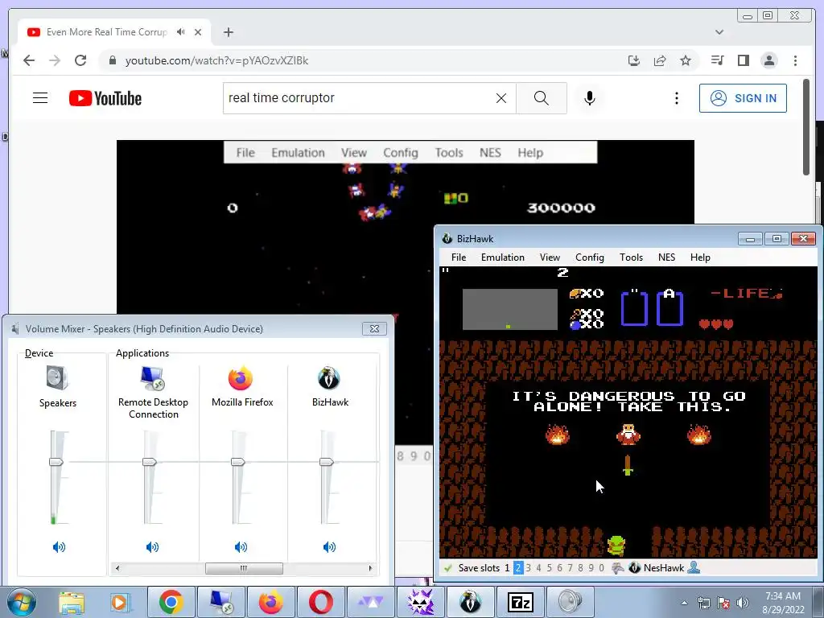The image size is (824, 618).
Task: Open 7-Zip from the taskbar
Action: [521, 602]
